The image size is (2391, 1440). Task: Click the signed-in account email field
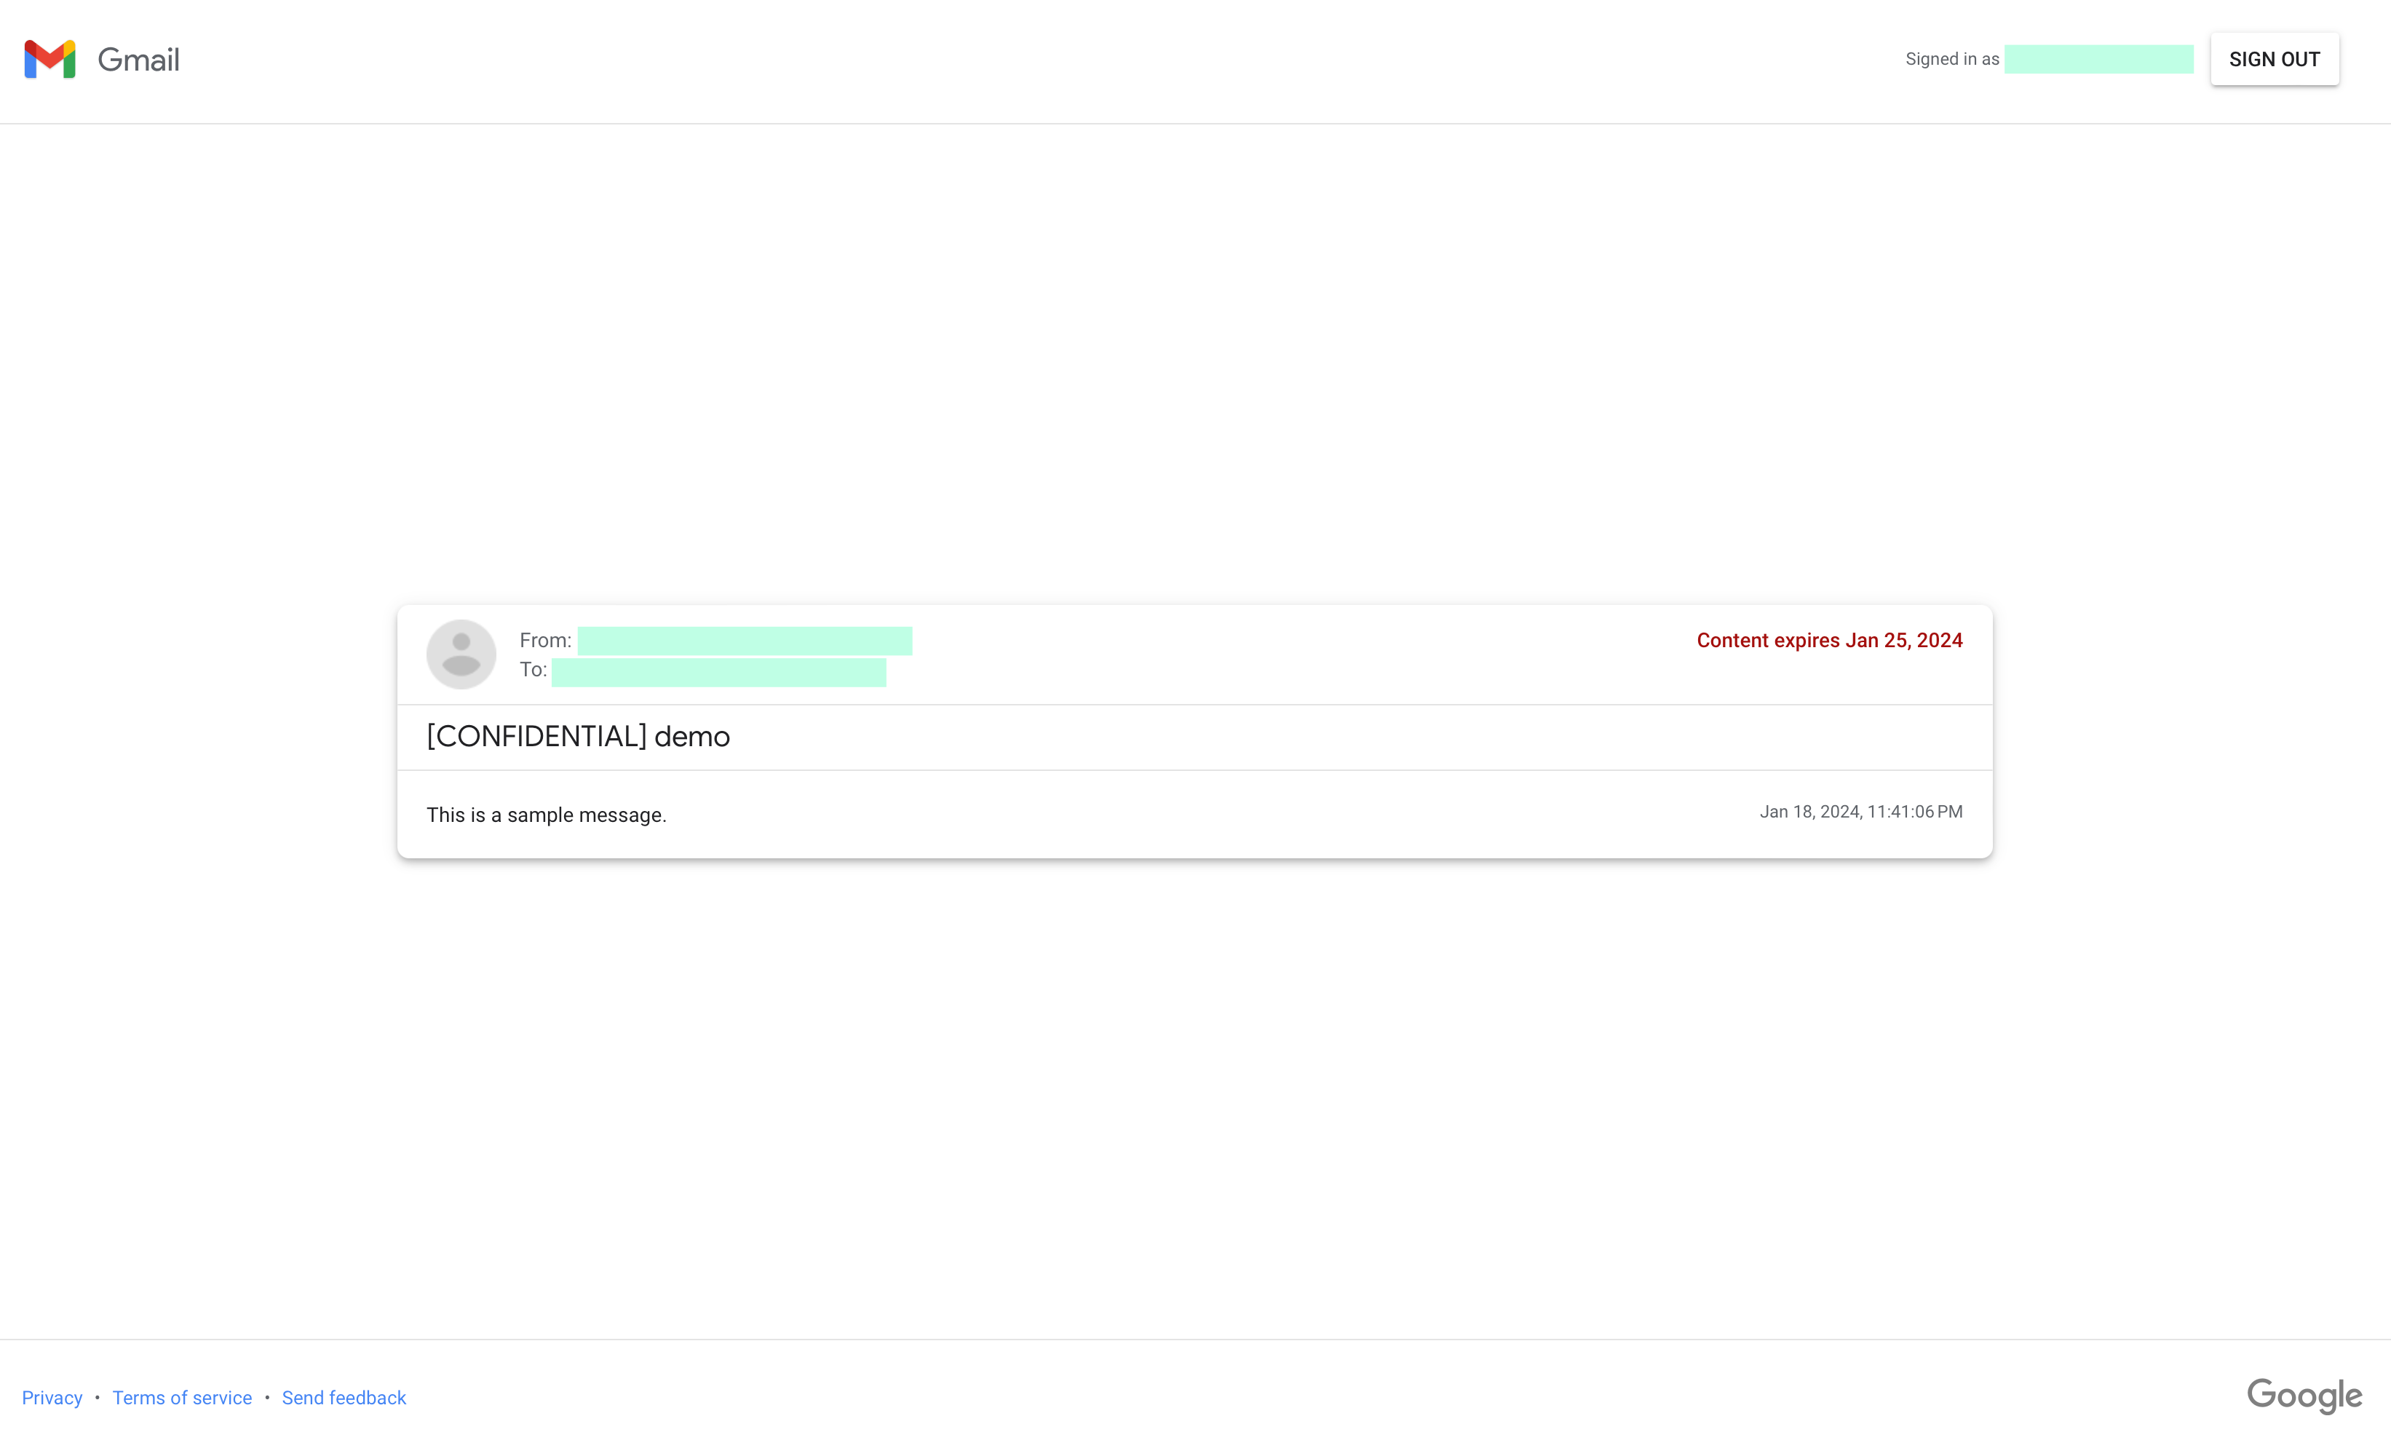pos(2098,59)
